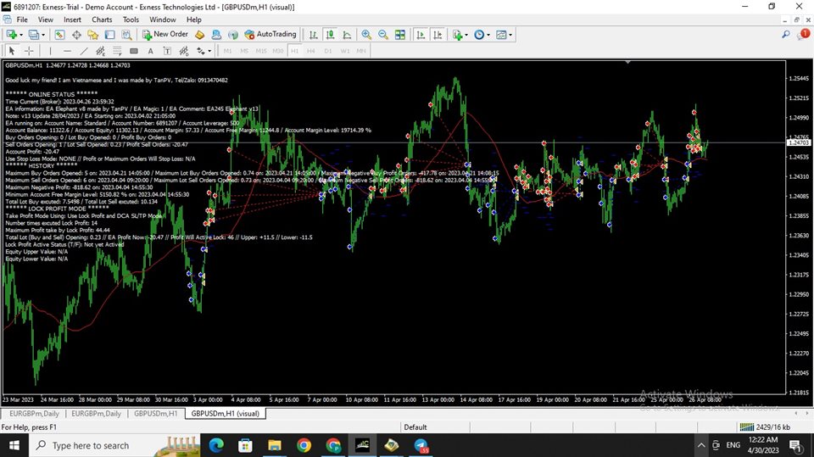
Task: Open the File menu
Action: [22, 20]
